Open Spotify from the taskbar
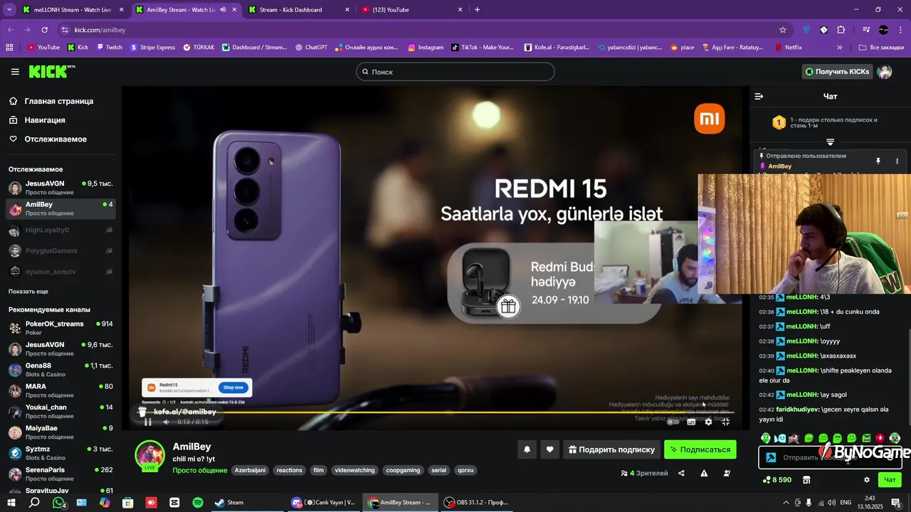 (x=198, y=502)
